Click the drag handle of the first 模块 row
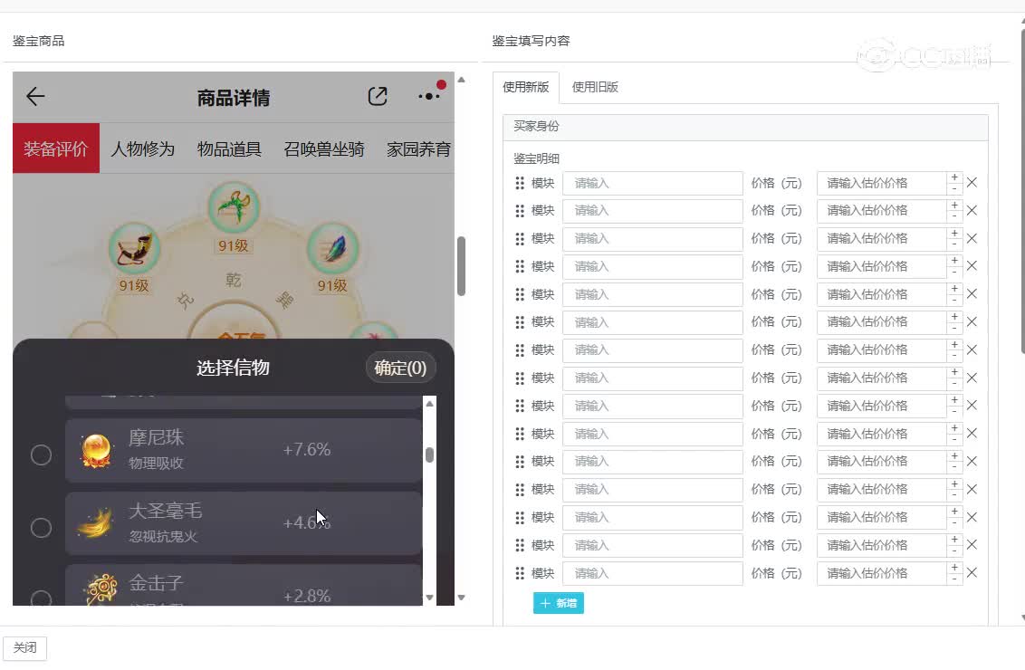1025x670 pixels. [x=520, y=183]
